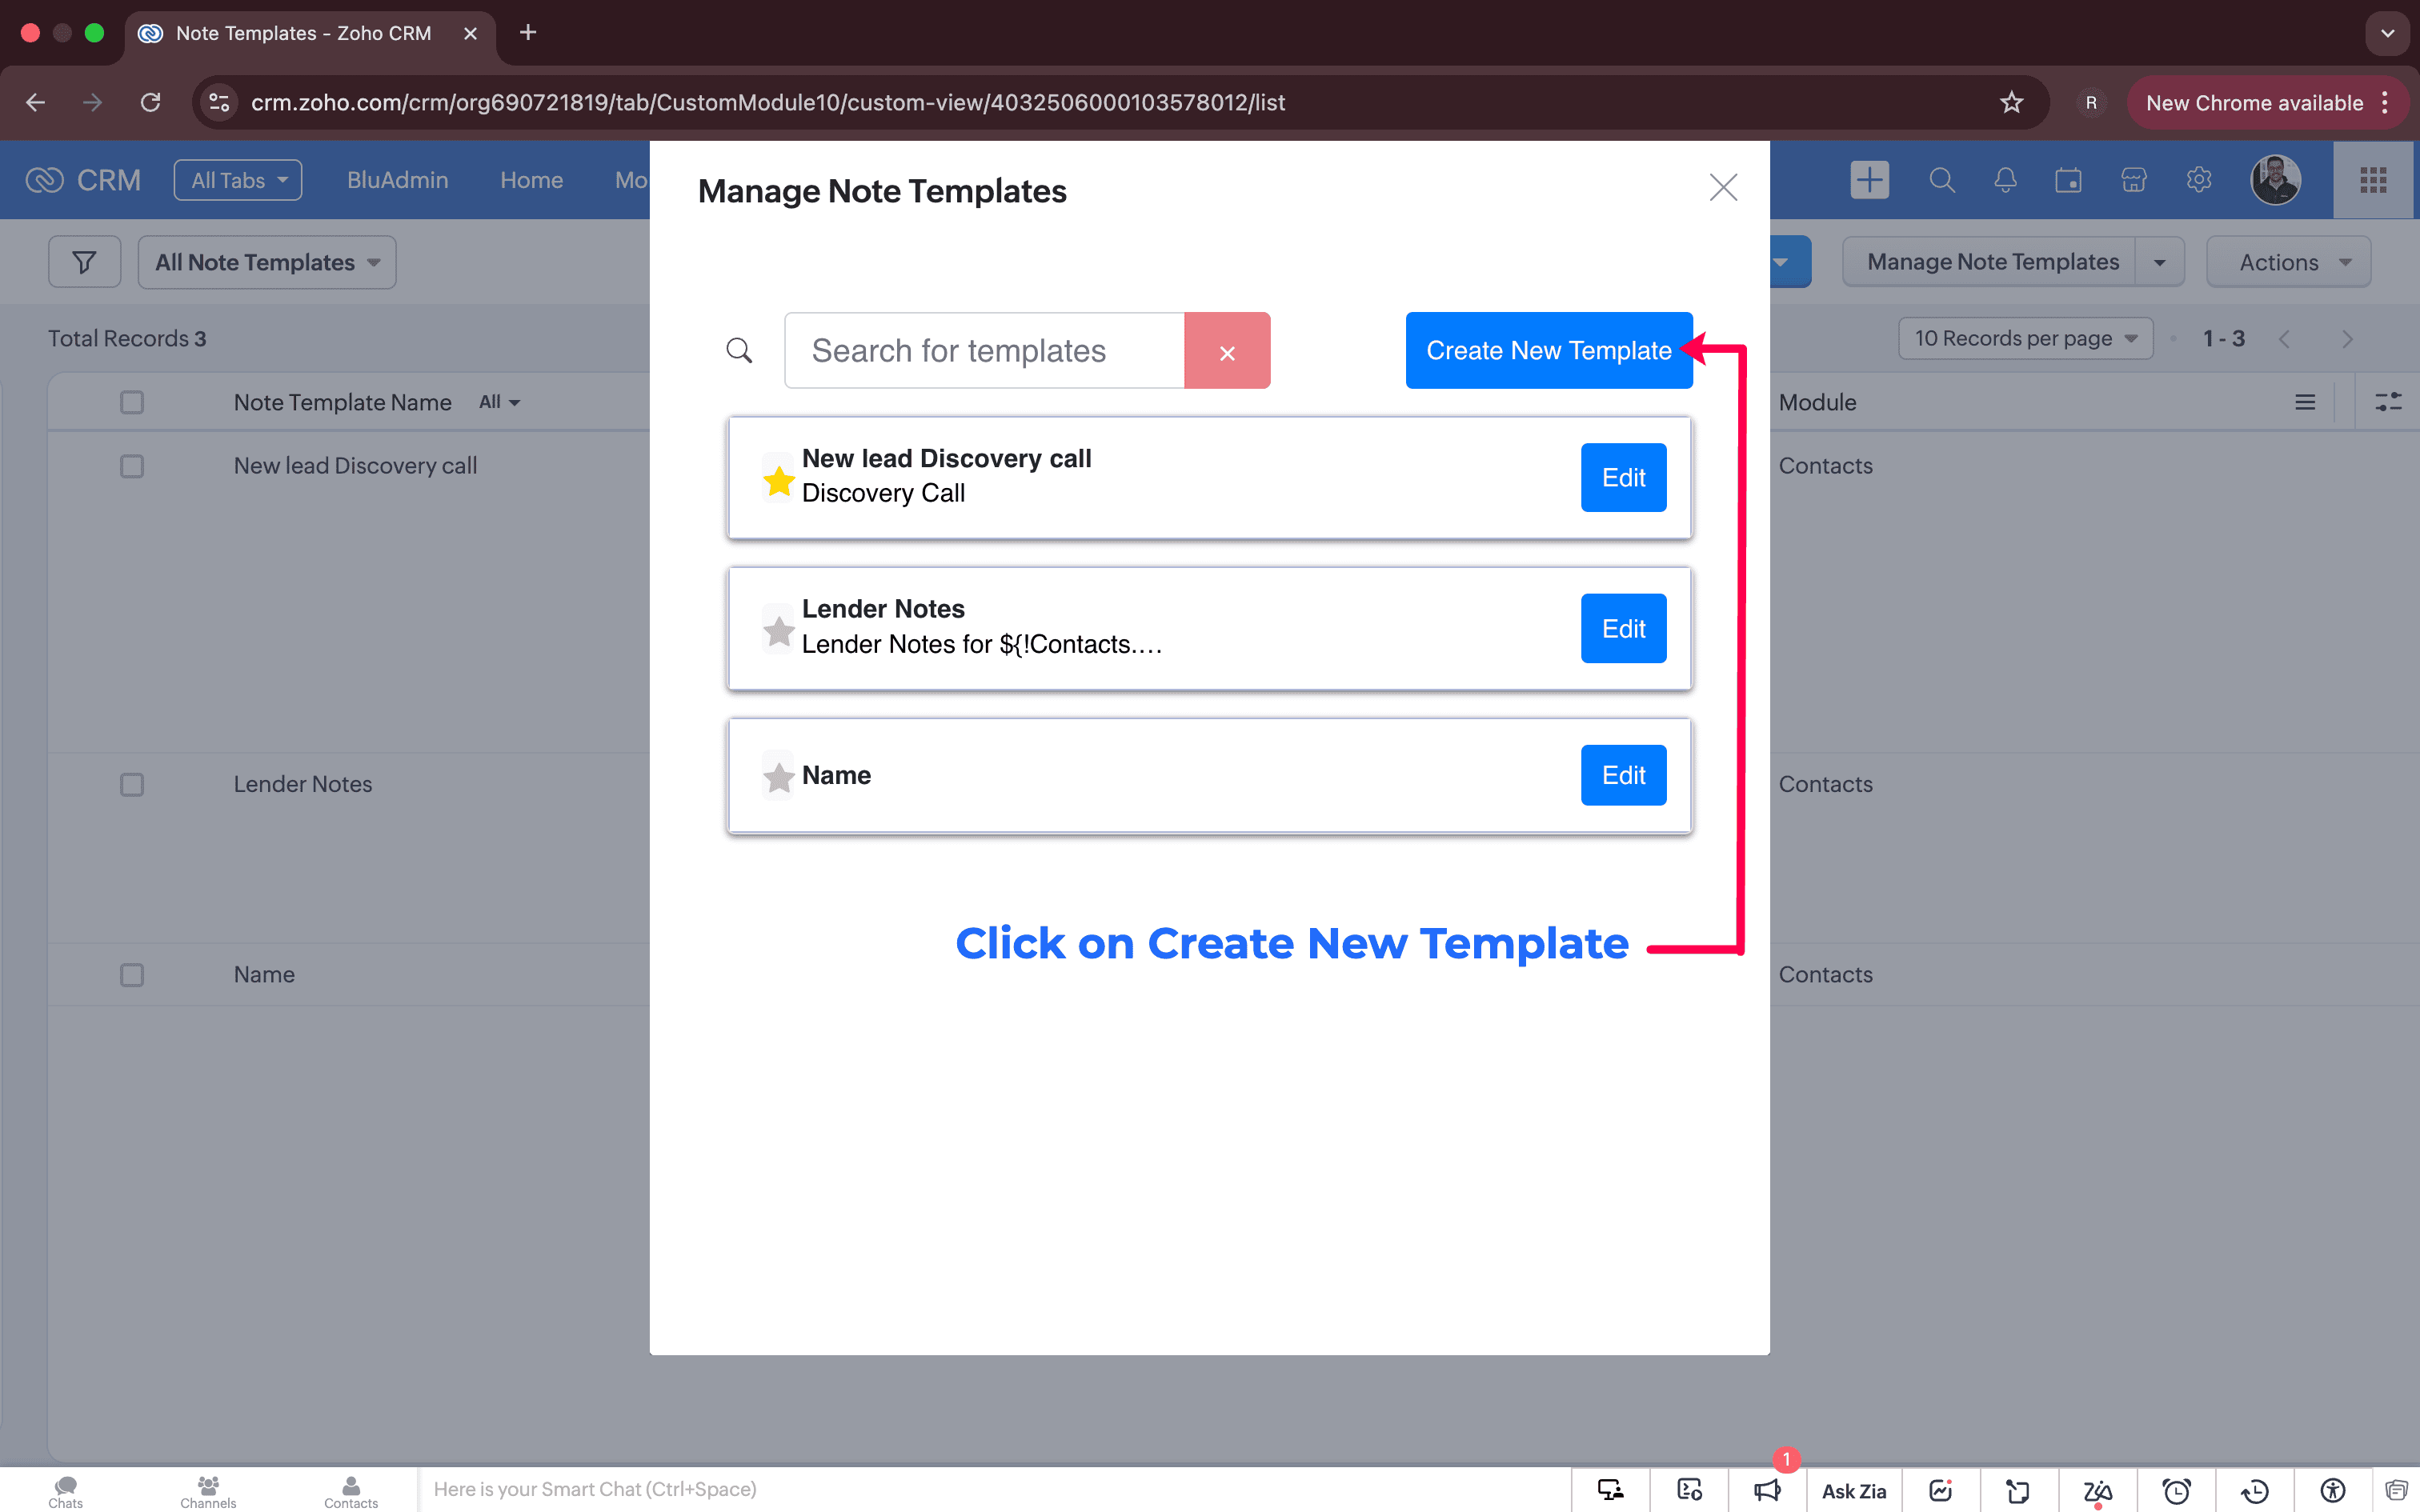Open the filter funnel icon
2420x1512 pixels.
pyautogui.click(x=85, y=262)
